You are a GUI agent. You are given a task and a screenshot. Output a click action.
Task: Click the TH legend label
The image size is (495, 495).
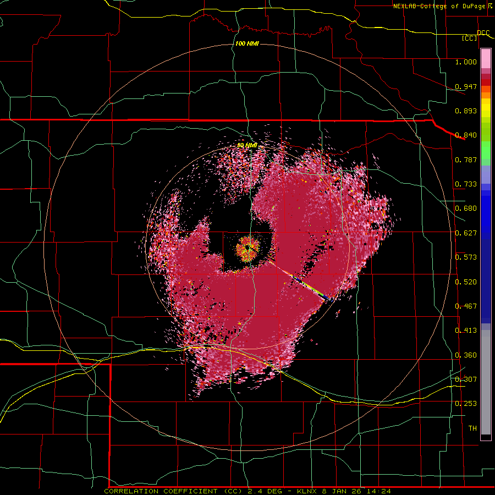click(472, 428)
